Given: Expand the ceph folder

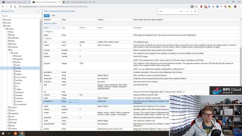Looking at the screenshot, I should click(x=7, y=35).
